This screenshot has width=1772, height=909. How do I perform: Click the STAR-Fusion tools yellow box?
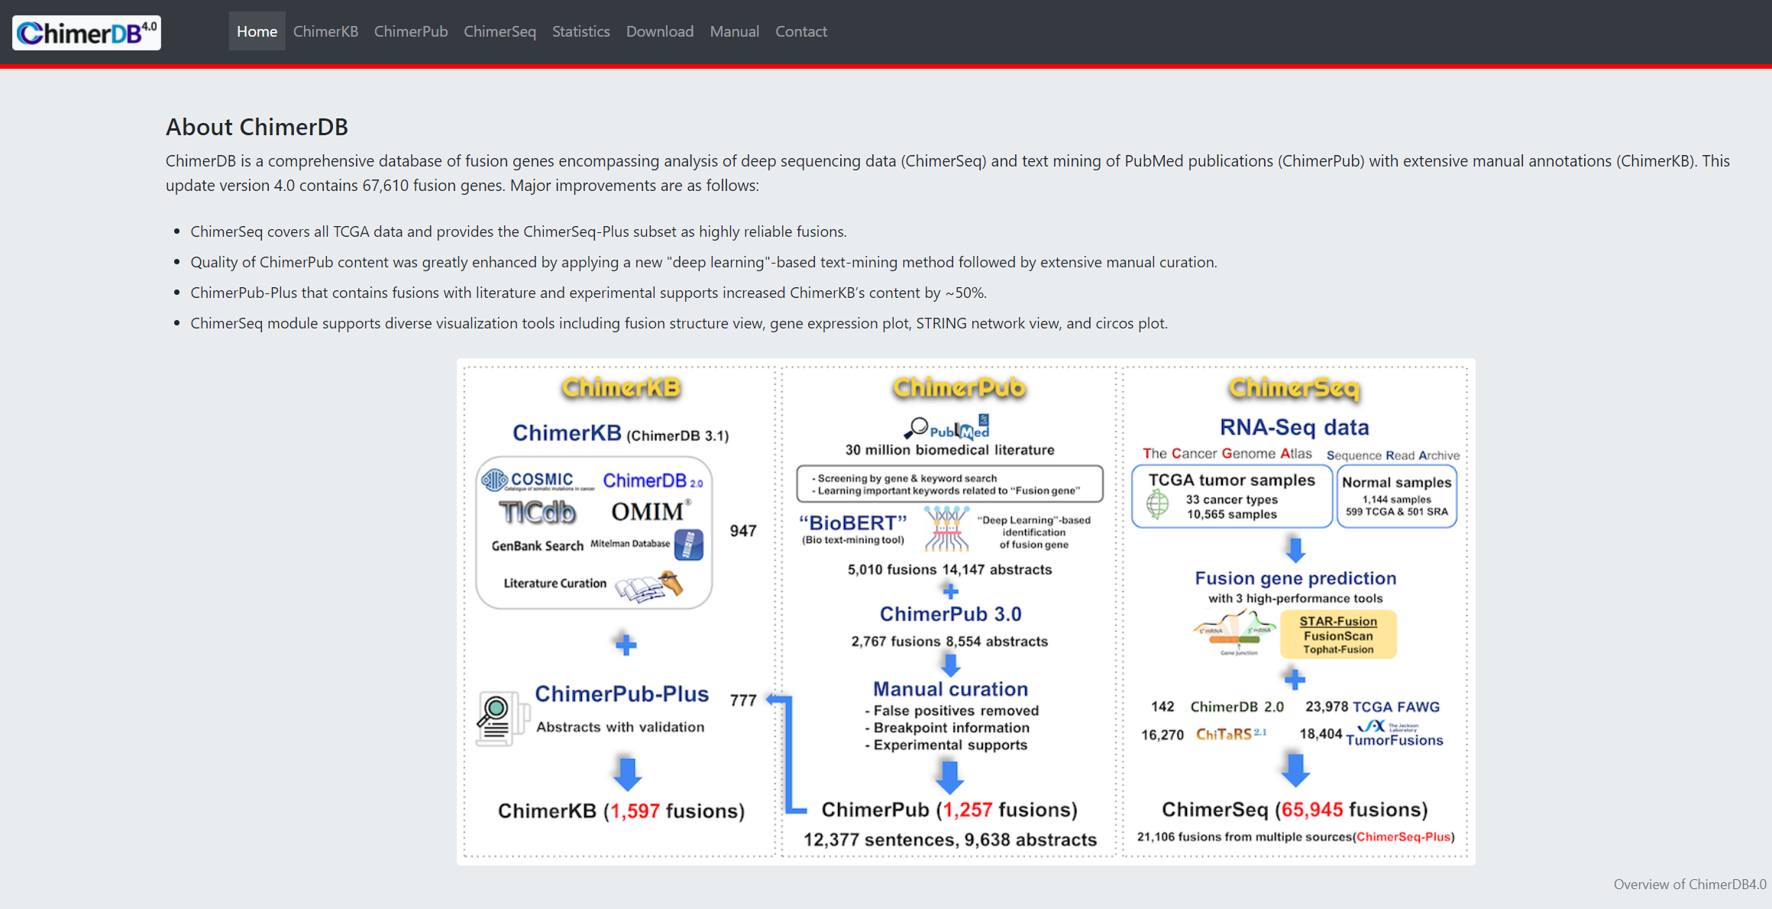[1338, 635]
